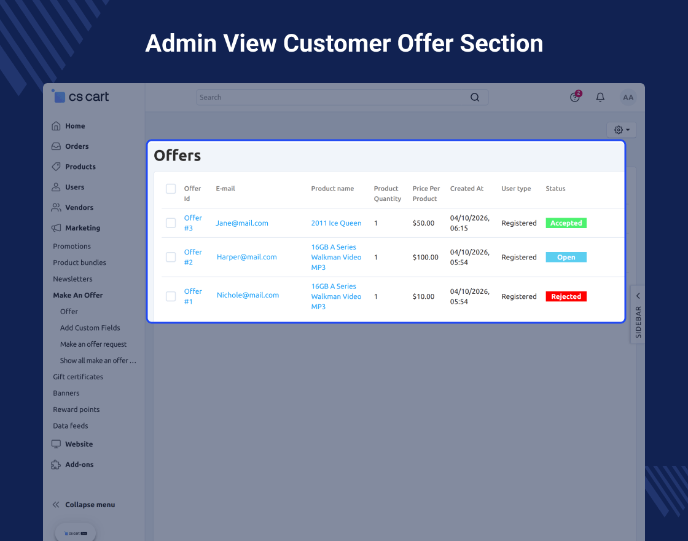
Task: Select the Offer #2 row checkbox
Action: 171,257
